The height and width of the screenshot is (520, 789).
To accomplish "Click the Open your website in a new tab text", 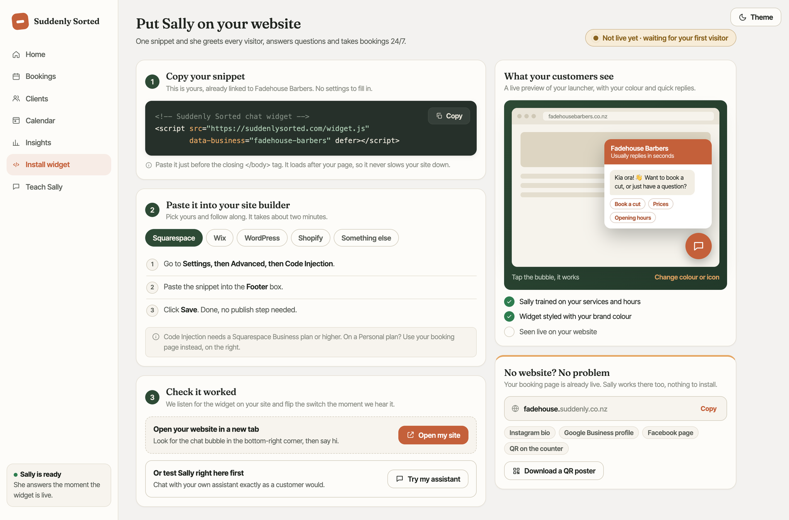I will 206,429.
